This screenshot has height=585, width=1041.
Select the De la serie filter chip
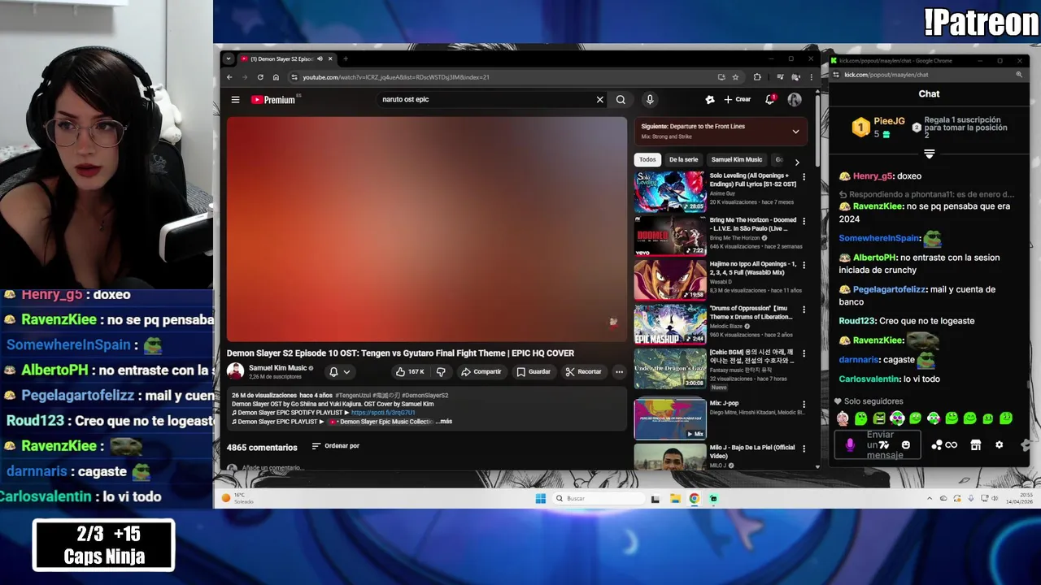683,160
